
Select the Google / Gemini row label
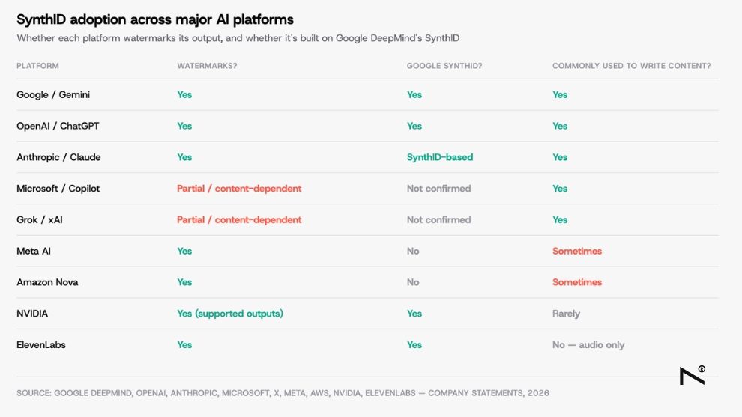point(53,94)
